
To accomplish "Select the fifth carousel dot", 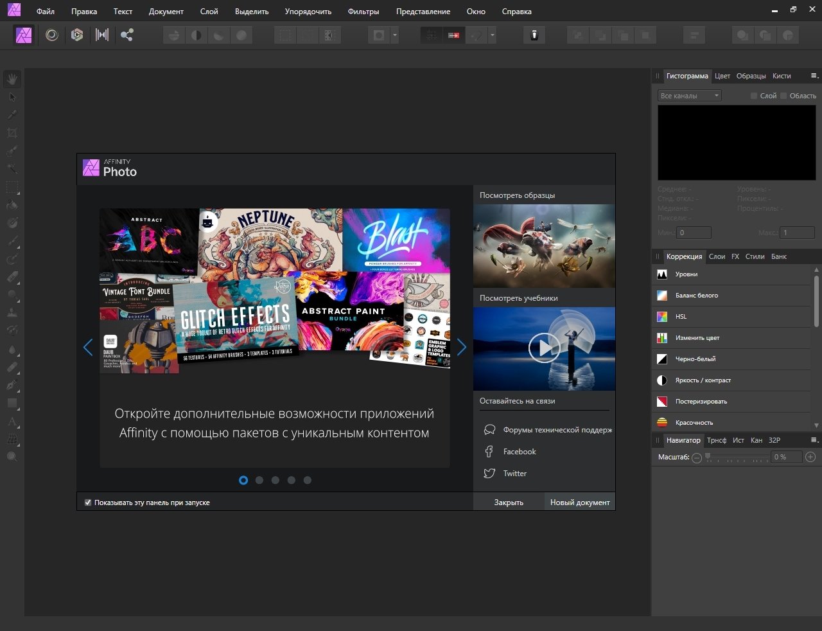I will tap(308, 480).
